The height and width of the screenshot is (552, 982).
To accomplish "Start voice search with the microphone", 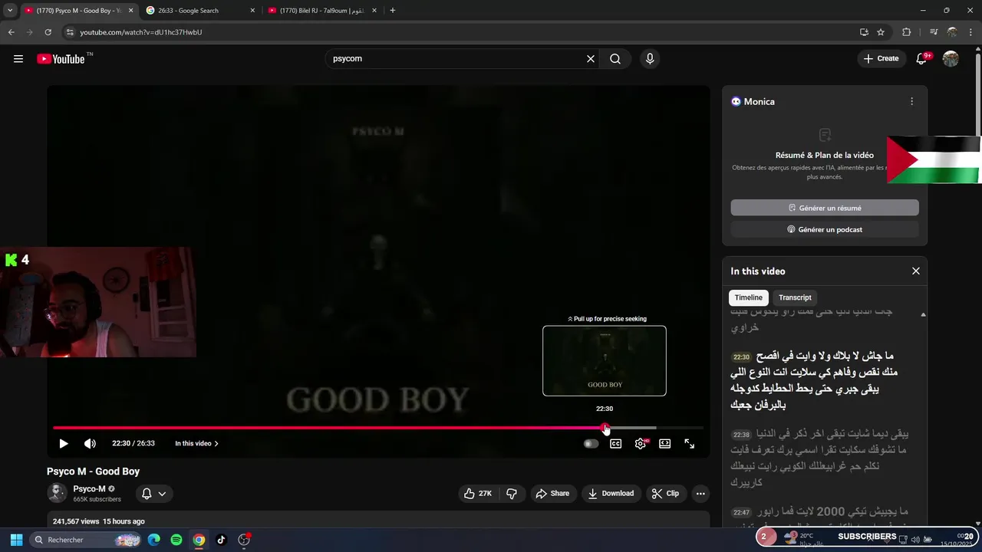I will point(650,58).
